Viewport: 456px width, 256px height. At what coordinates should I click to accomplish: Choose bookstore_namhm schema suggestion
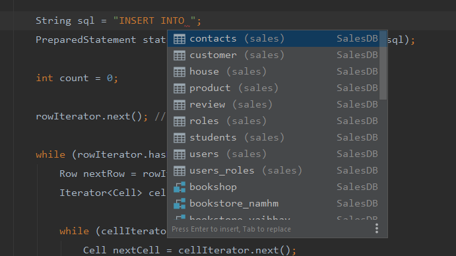coord(273,203)
